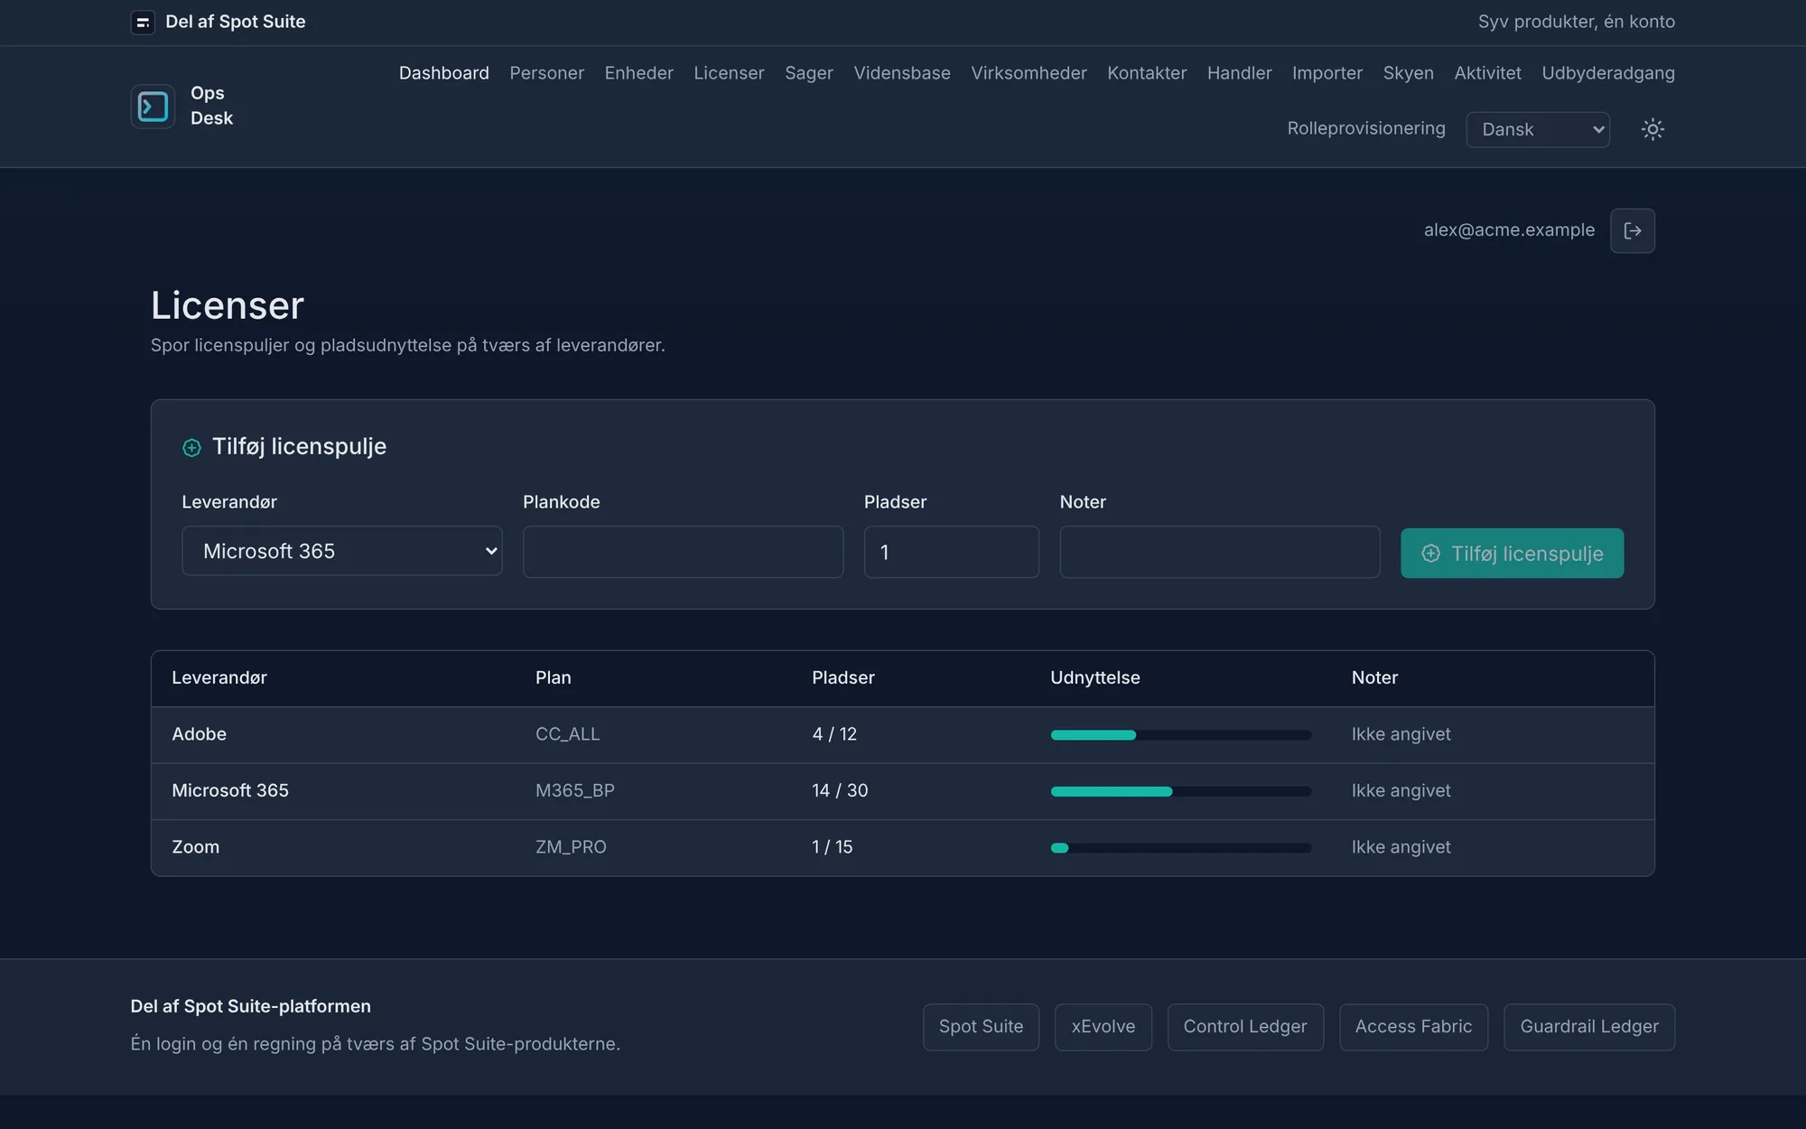The image size is (1806, 1129).
Task: Open the Sager navigation link
Action: (809, 73)
